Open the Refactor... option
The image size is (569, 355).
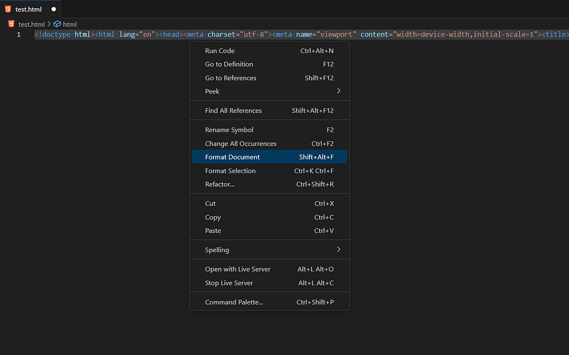pyautogui.click(x=269, y=184)
